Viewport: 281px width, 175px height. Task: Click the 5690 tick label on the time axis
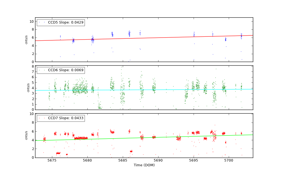[158, 160]
